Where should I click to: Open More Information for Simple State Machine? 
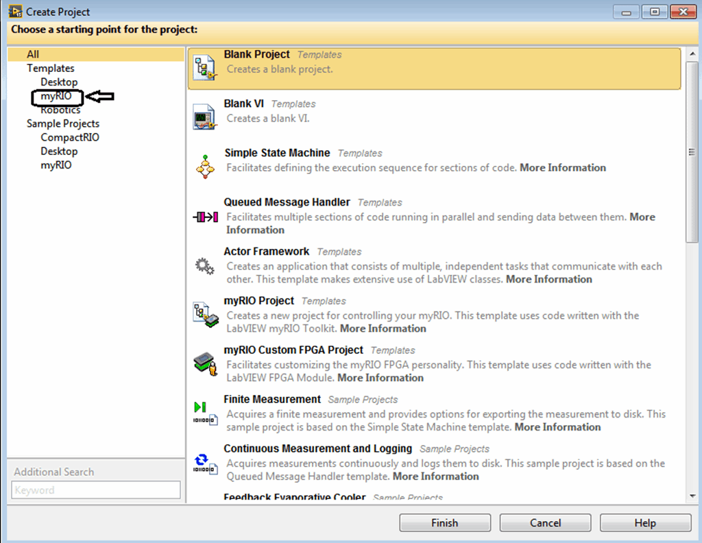click(x=563, y=167)
